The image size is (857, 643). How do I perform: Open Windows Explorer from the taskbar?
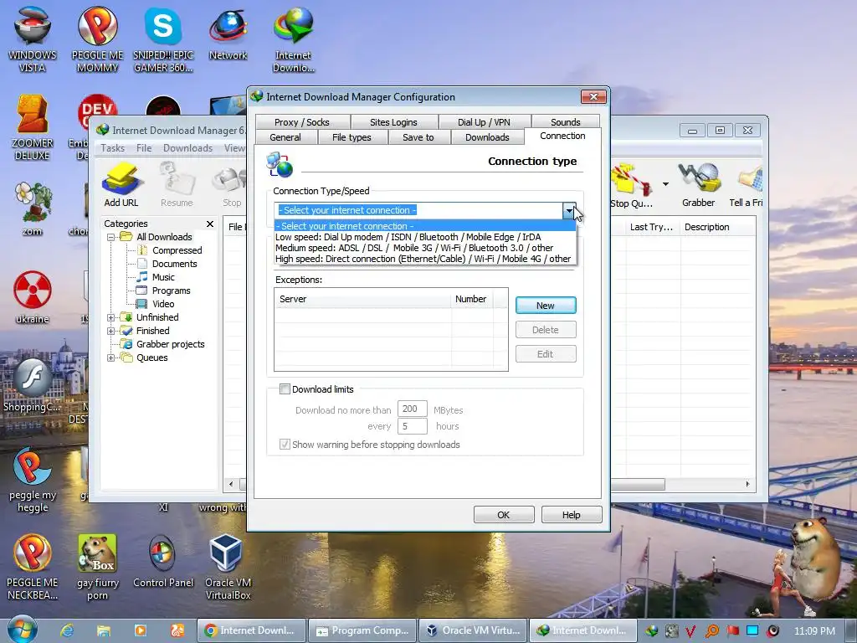103,630
